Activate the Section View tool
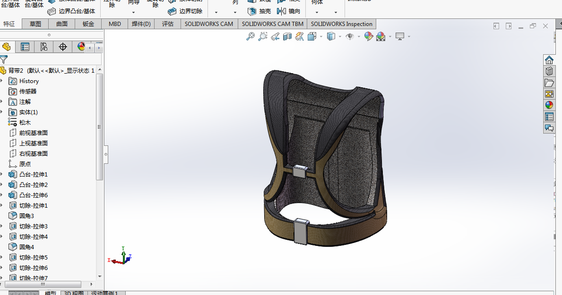562x295 pixels. point(287,36)
